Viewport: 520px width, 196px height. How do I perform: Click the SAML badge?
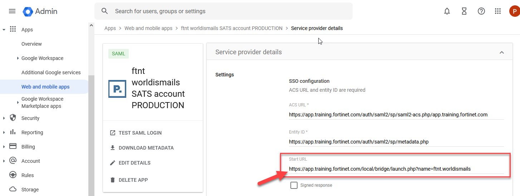pos(118,54)
